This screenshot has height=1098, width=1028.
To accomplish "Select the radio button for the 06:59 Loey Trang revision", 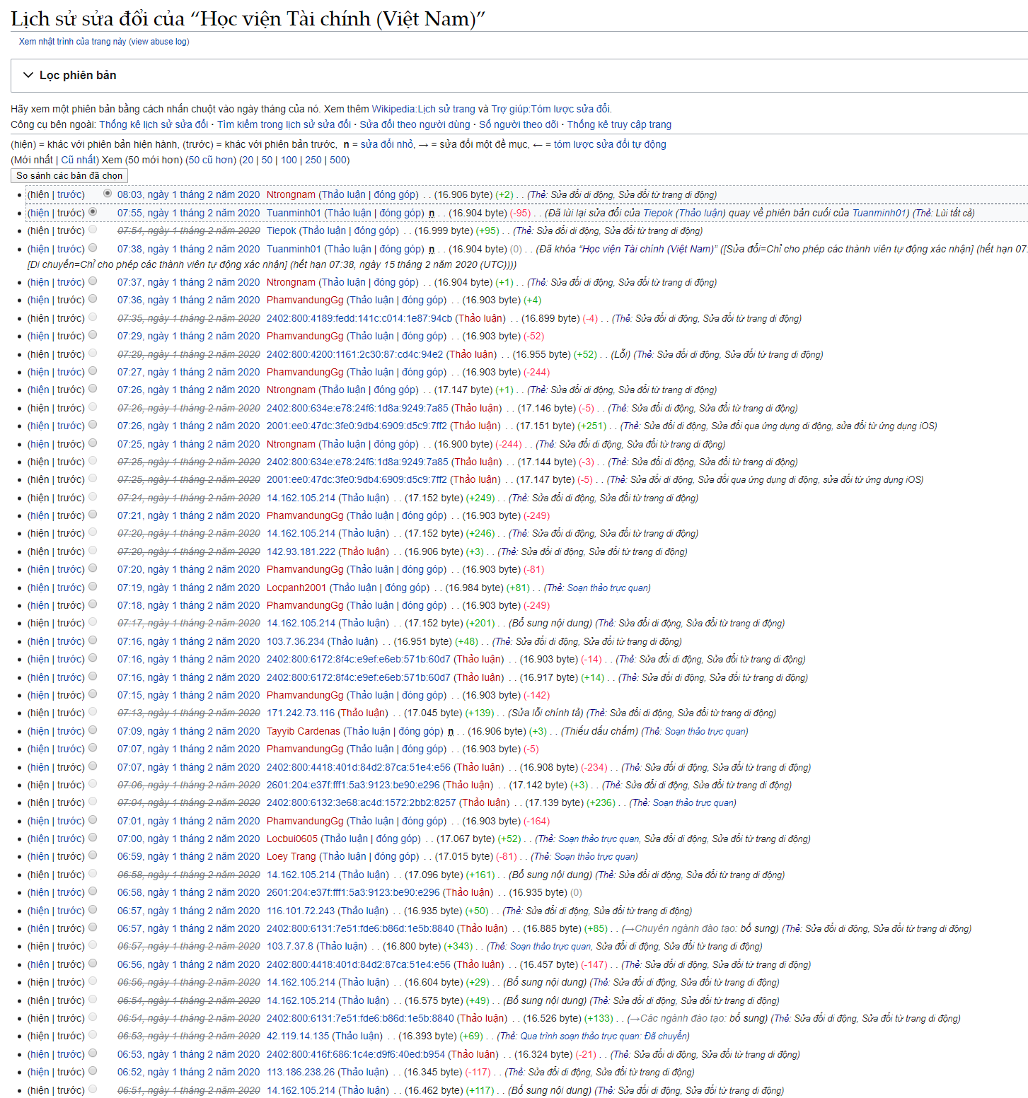I will (x=93, y=855).
